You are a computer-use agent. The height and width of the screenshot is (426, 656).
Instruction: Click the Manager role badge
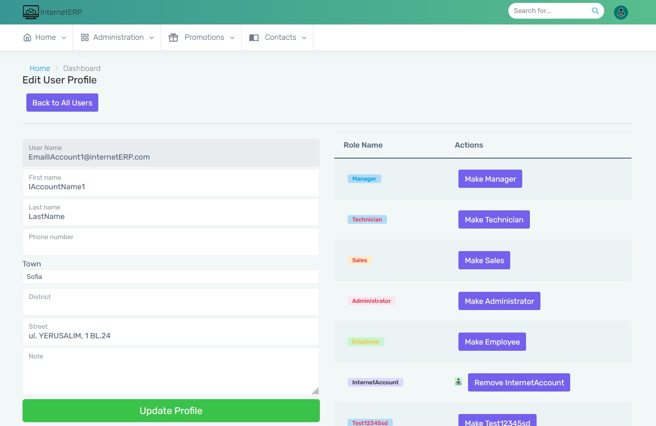coord(364,179)
